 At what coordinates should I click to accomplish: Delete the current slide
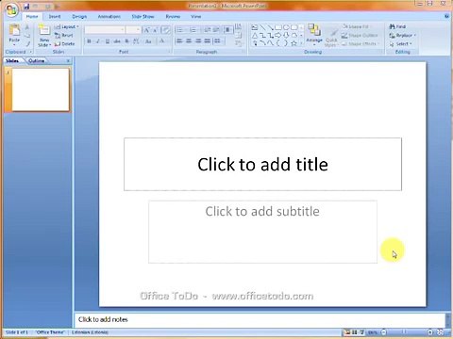tap(64, 44)
